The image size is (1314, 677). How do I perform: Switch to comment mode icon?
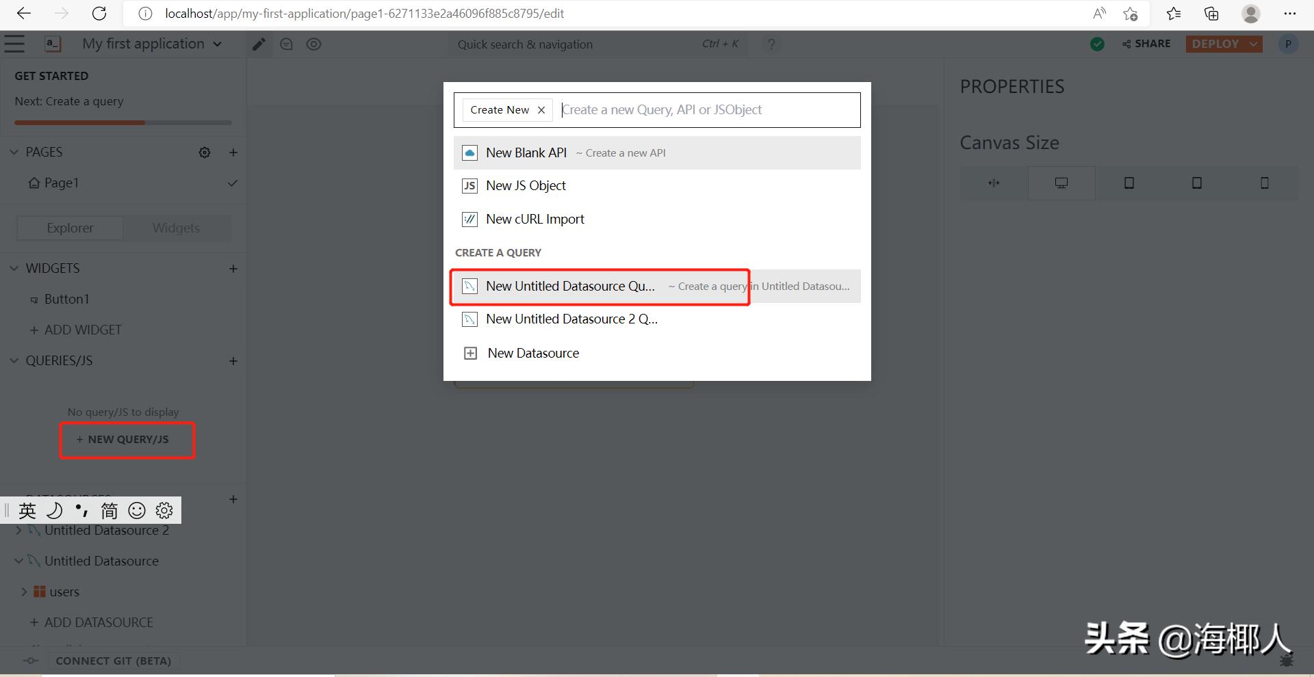click(287, 44)
